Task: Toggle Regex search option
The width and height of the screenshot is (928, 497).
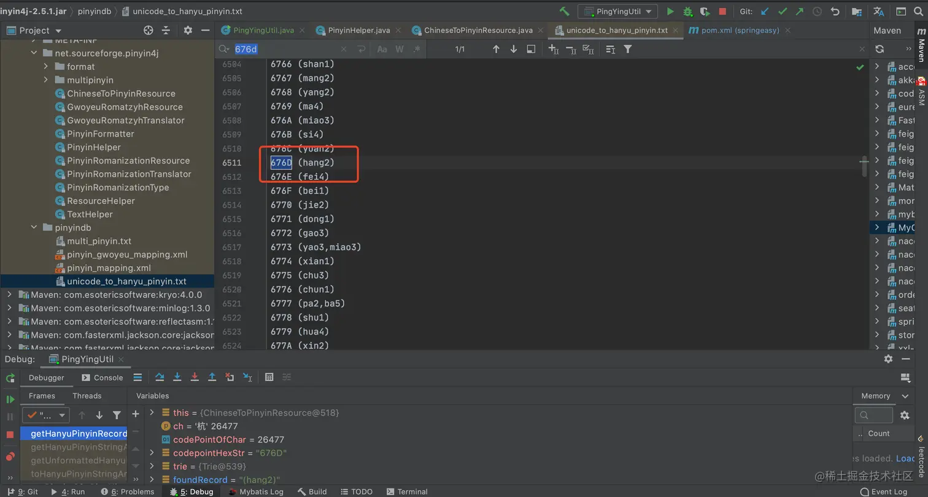Action: (x=417, y=49)
